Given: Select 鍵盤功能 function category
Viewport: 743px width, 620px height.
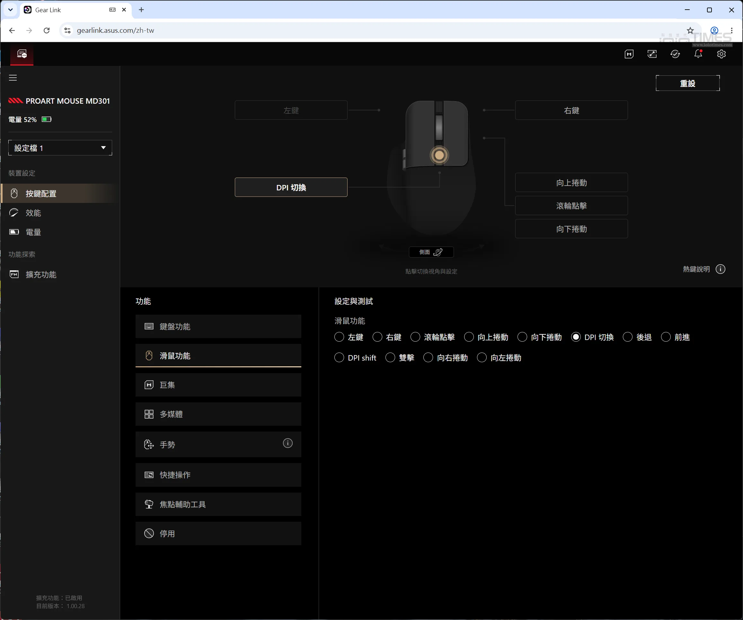Looking at the screenshot, I should [218, 327].
